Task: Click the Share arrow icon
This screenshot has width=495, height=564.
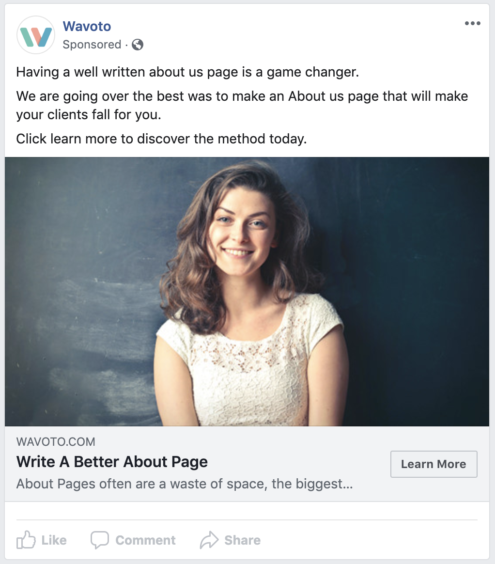Action: click(x=209, y=540)
